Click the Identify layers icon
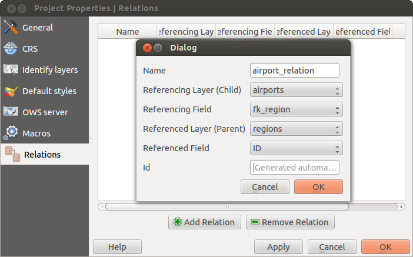413x257 pixels. (x=11, y=70)
